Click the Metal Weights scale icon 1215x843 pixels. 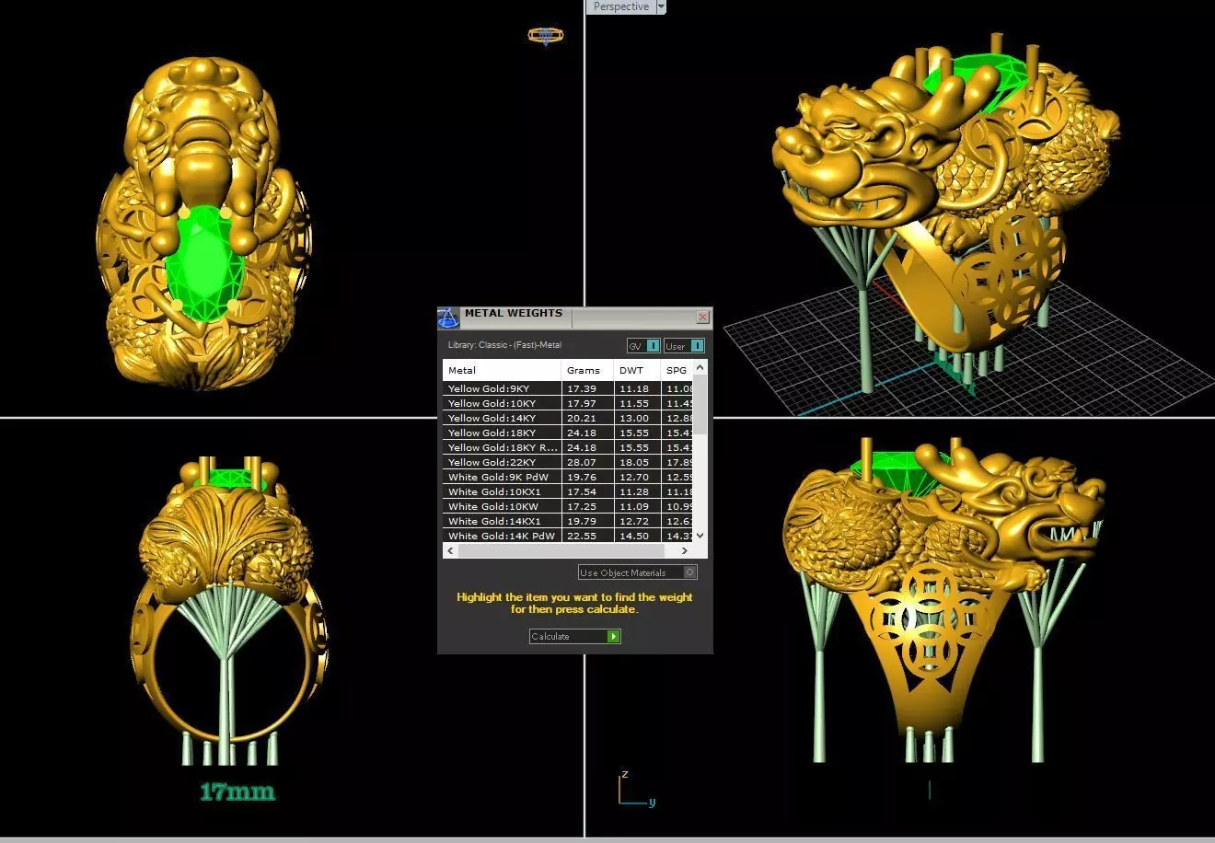tap(448, 318)
